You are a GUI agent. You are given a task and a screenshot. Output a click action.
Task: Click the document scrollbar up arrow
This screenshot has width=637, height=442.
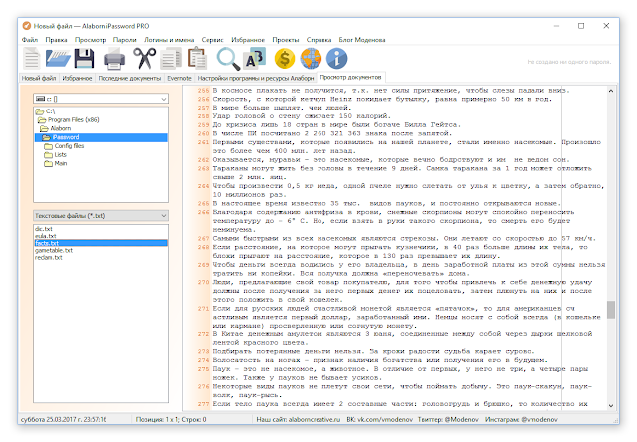611,91
